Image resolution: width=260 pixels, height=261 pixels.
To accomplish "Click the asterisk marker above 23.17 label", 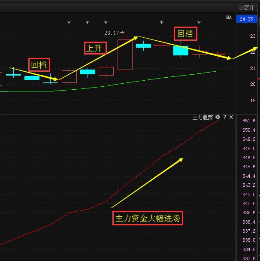I will click(x=106, y=23).
